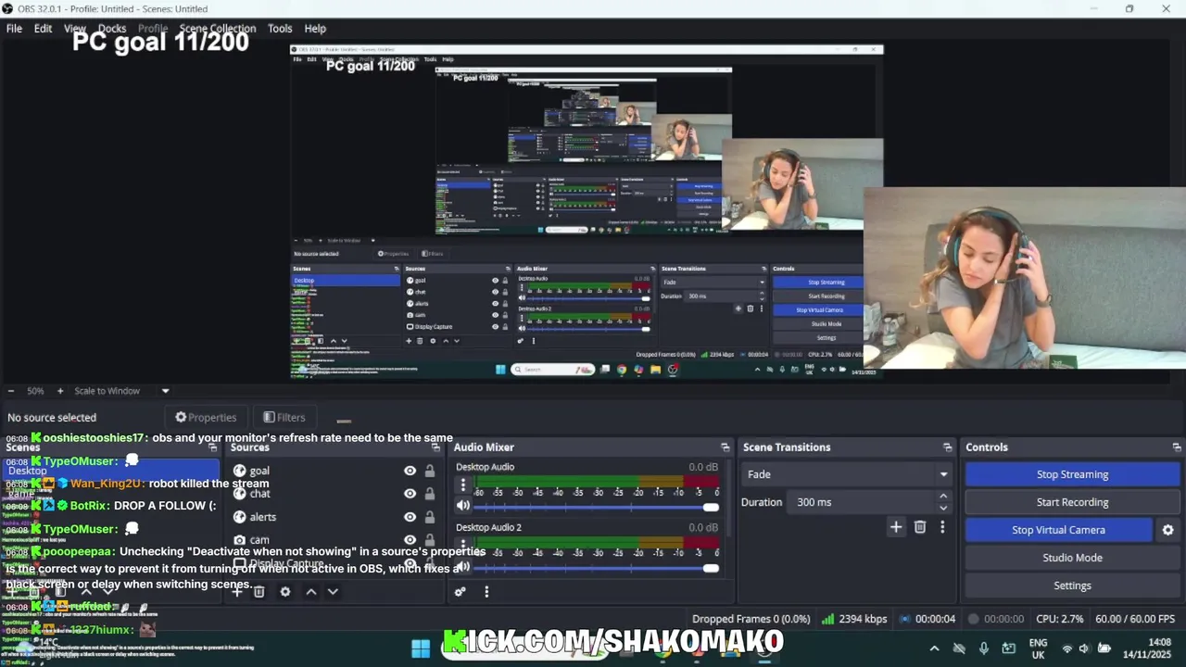Open transition properties three-dots icon
Screen dimensions: 1186x667
pos(942,527)
